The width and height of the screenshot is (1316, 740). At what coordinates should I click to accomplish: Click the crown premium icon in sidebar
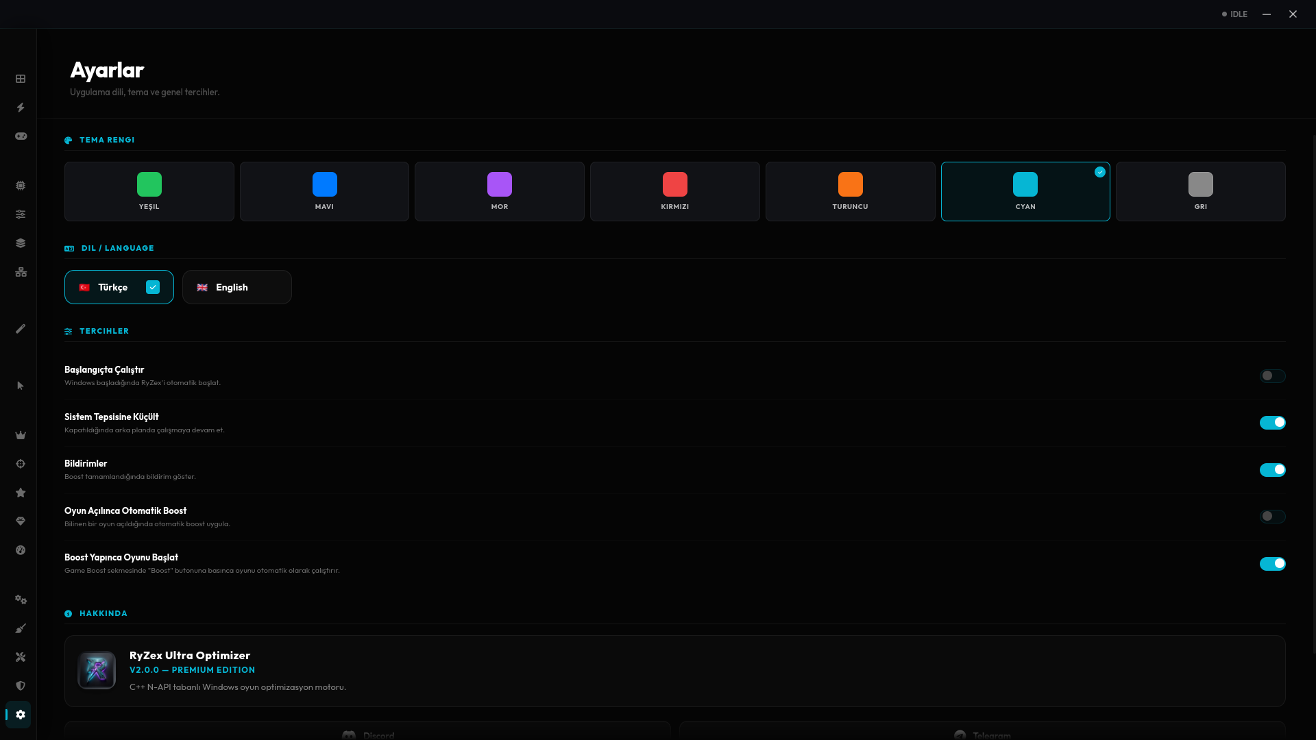21,435
